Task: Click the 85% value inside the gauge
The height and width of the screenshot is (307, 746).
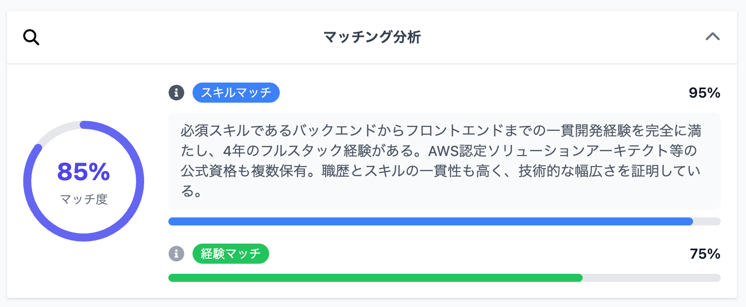Action: coord(84,172)
